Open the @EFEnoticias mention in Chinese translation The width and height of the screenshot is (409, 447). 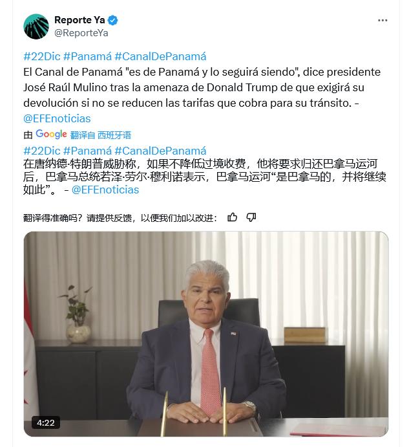[105, 190]
